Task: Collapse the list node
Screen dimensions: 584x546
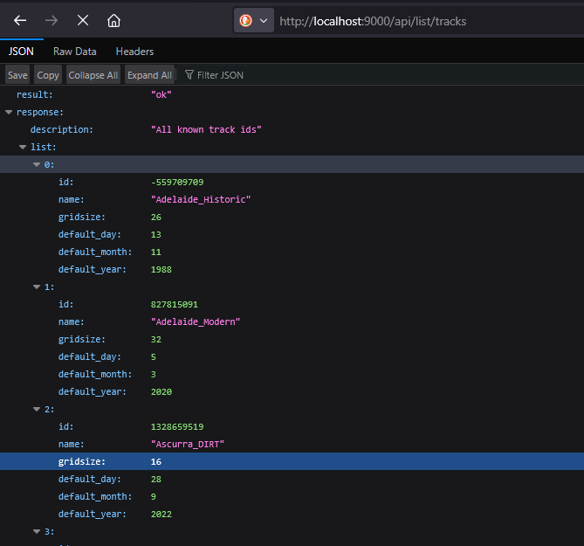Action: tap(23, 148)
